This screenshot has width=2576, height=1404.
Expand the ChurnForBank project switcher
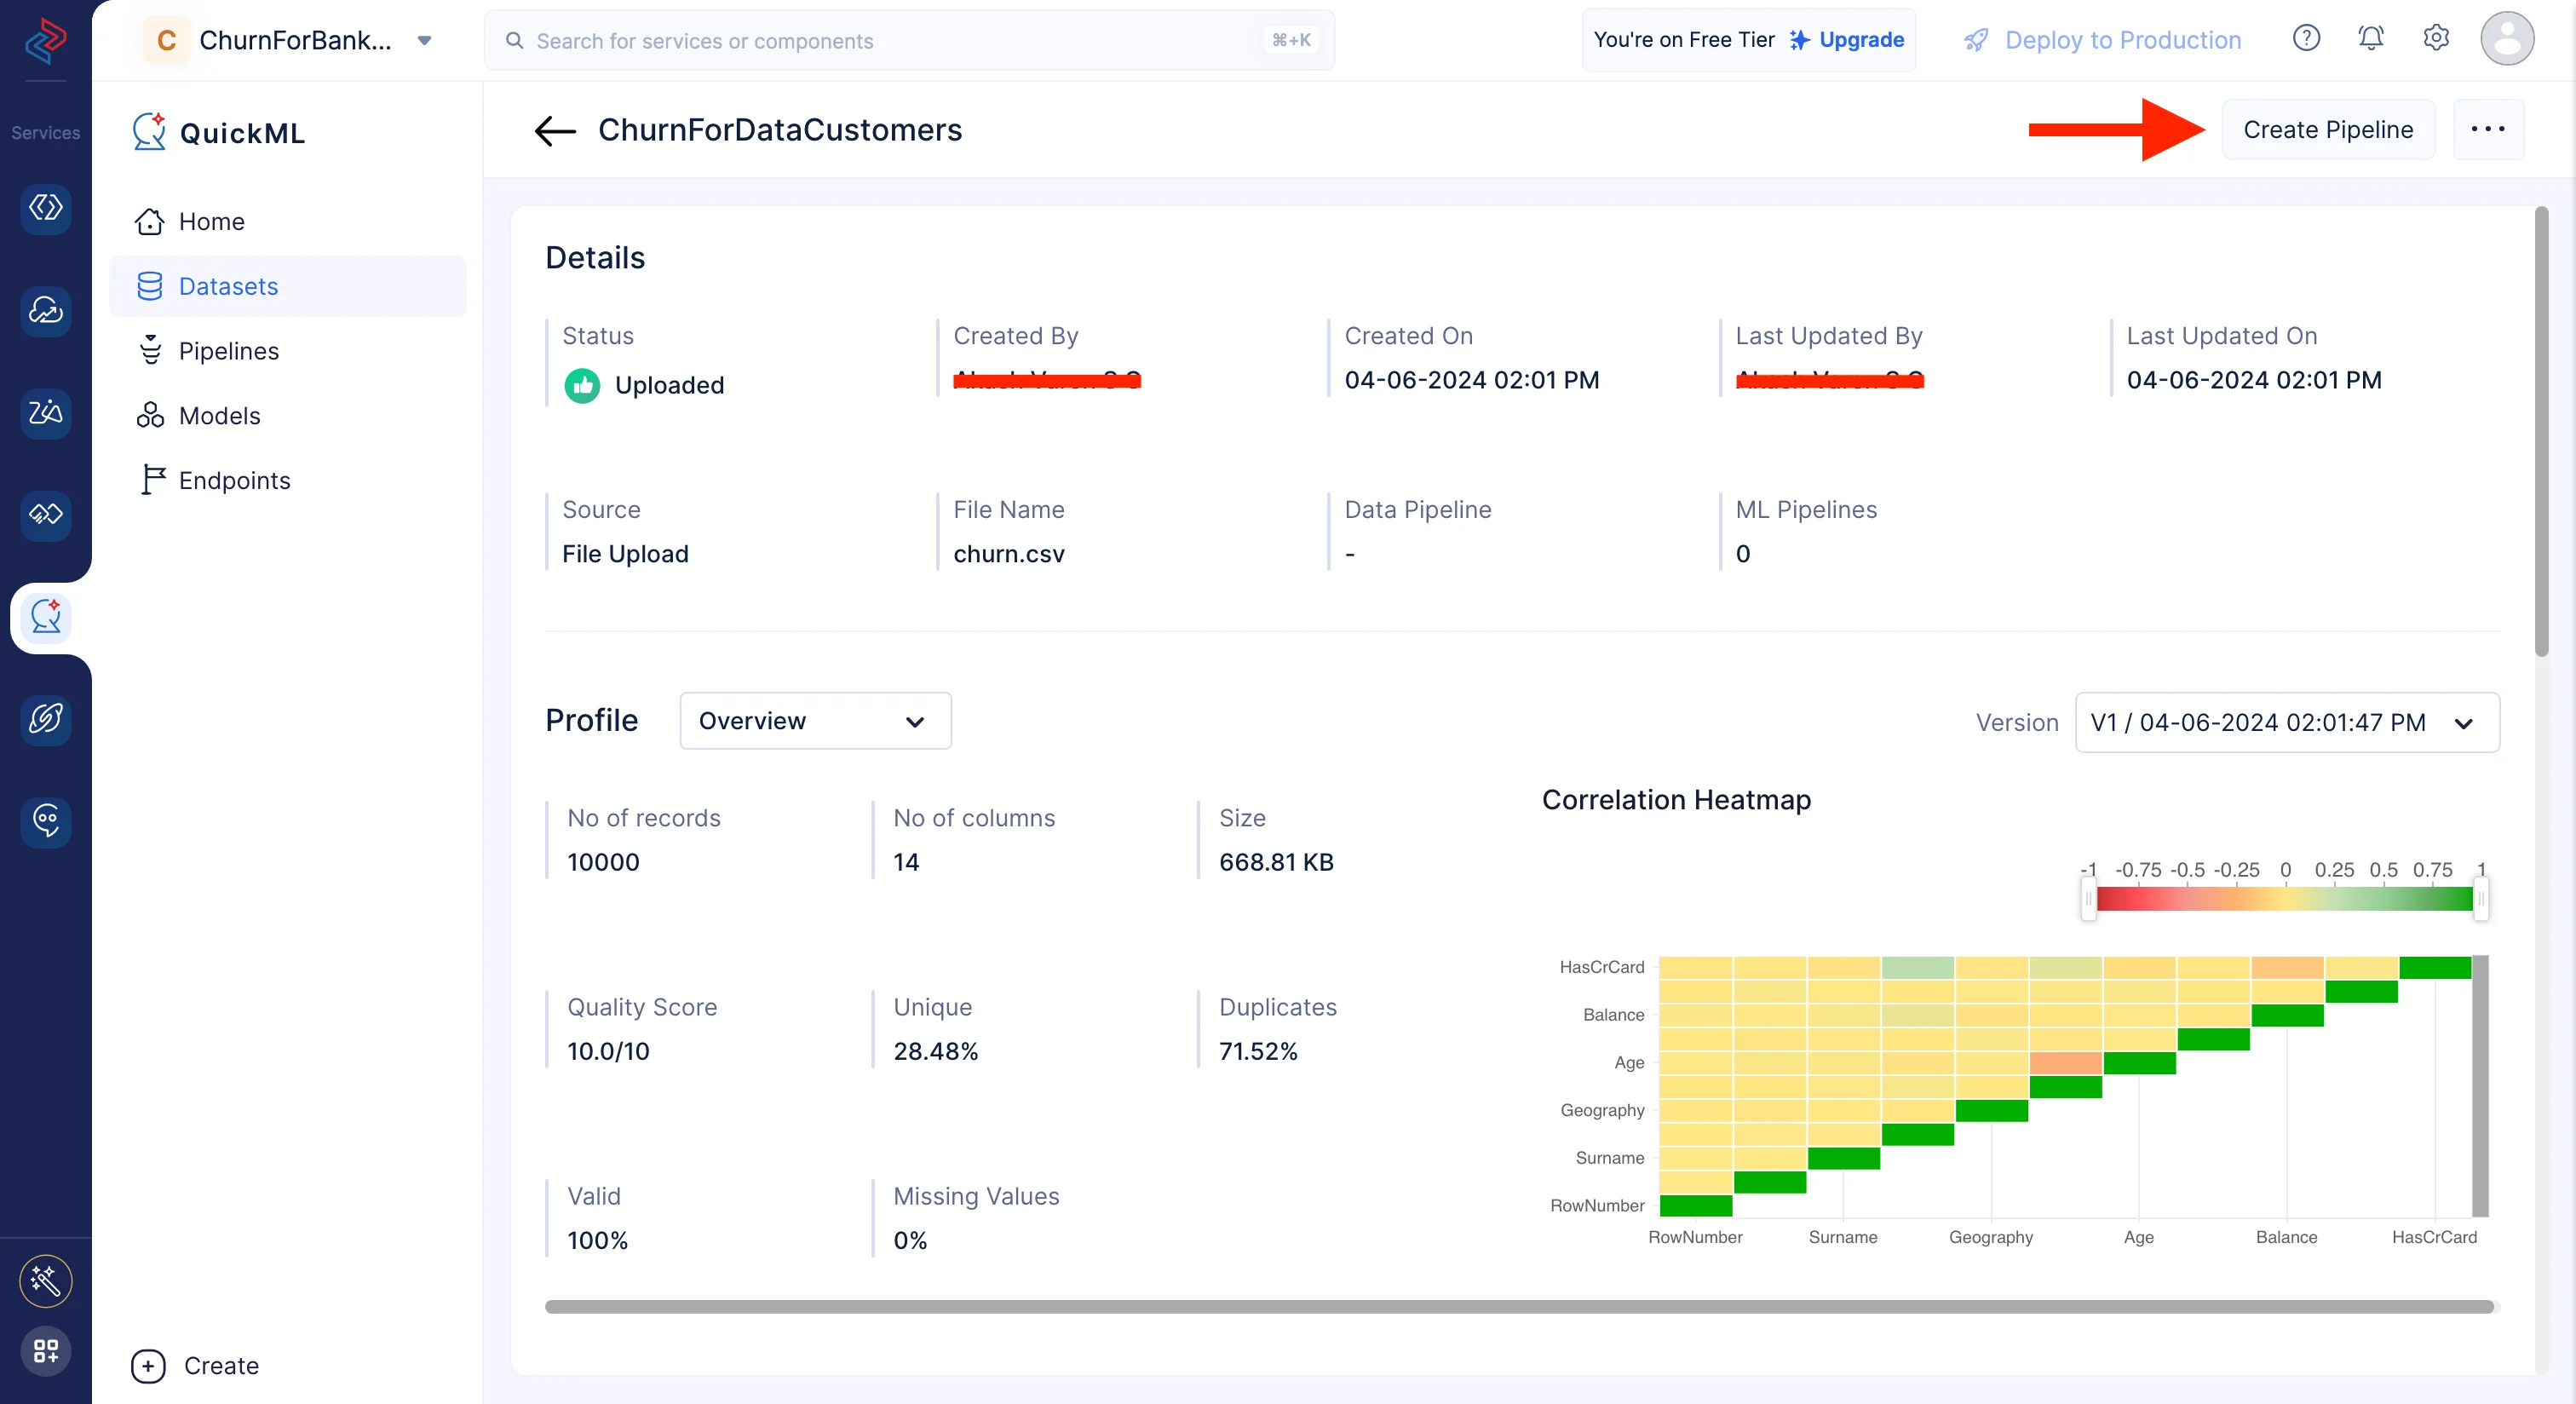tap(424, 40)
